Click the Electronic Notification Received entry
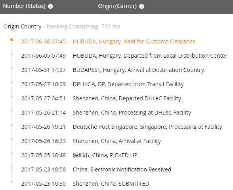This screenshot has width=233, height=190. 96,169
